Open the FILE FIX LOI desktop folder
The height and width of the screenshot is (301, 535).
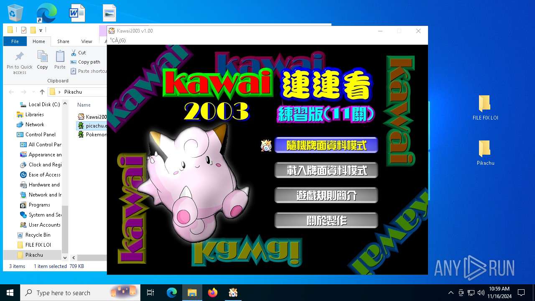(485, 108)
